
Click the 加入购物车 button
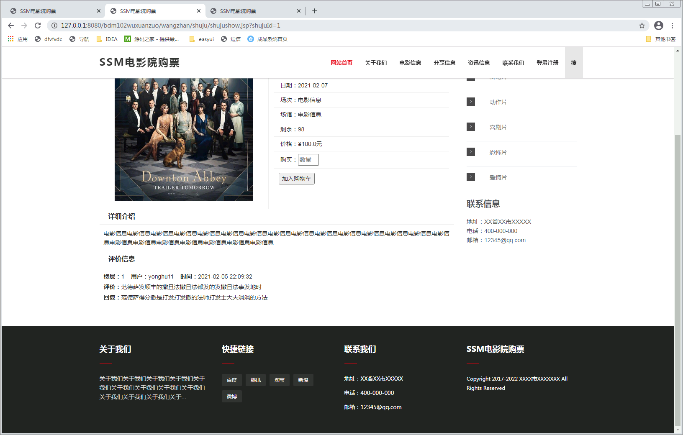pyautogui.click(x=297, y=179)
